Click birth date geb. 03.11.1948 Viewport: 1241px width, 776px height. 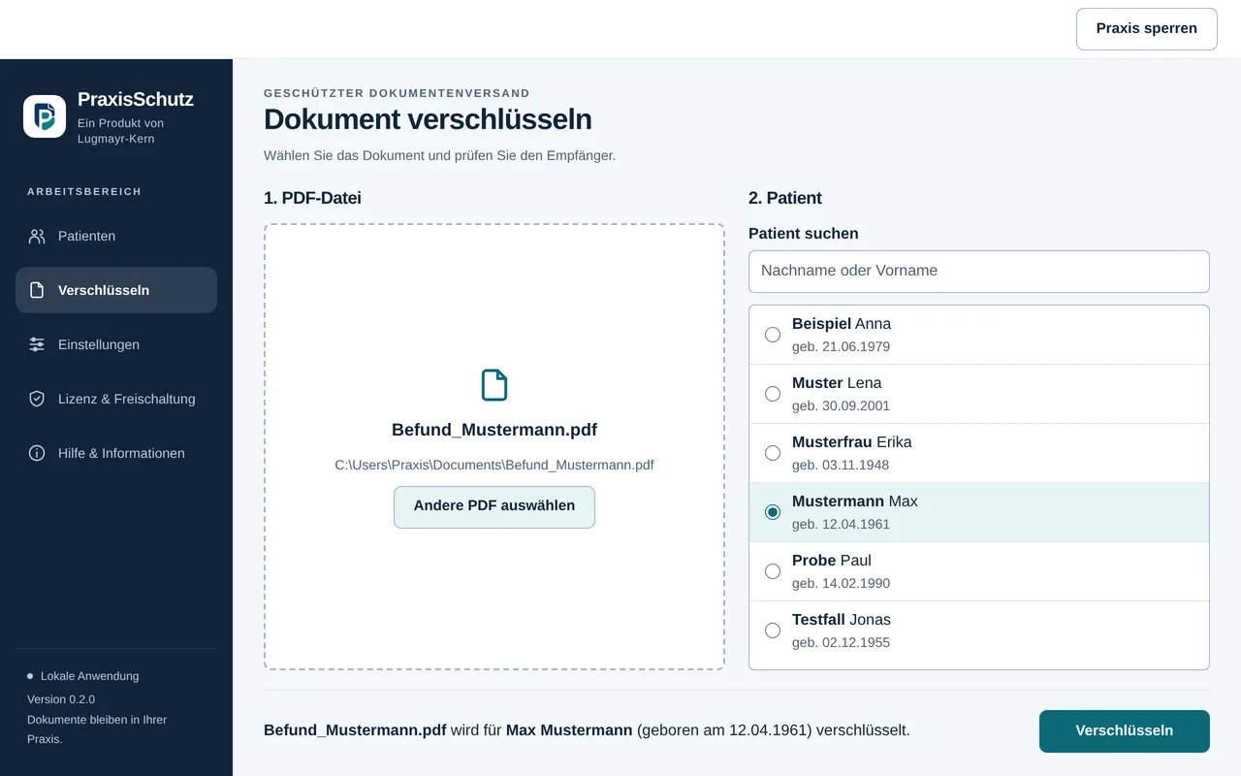pos(841,466)
